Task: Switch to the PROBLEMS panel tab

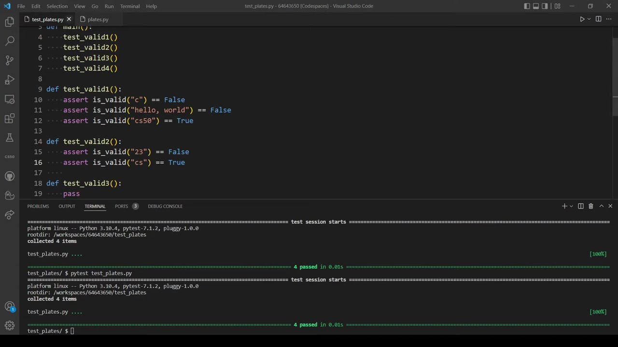Action: click(x=38, y=206)
